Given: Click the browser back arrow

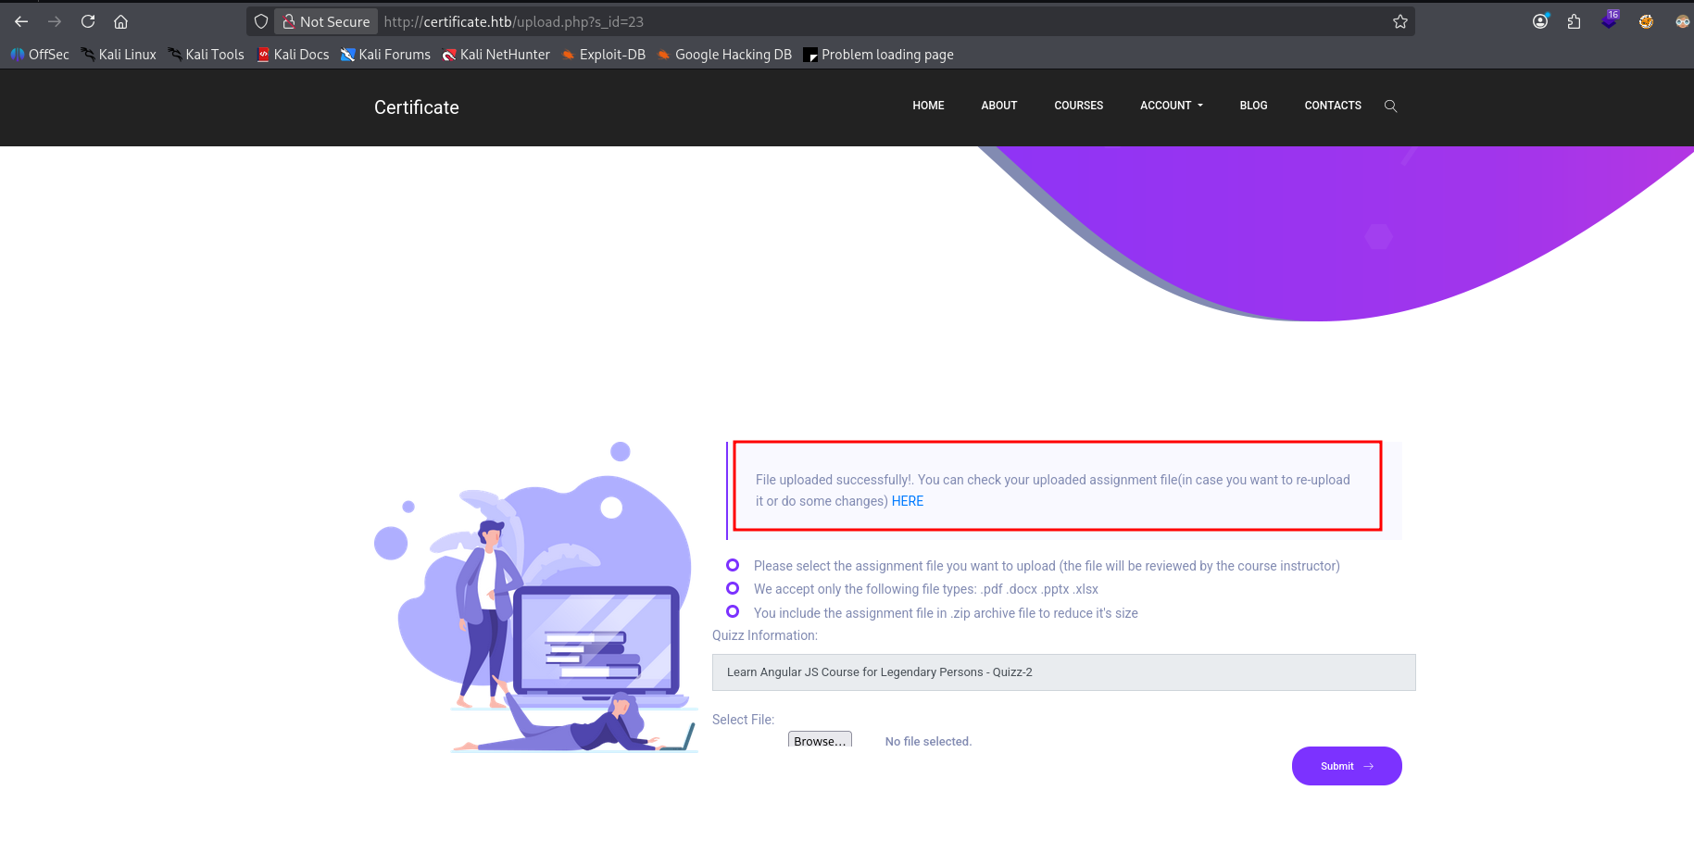Looking at the screenshot, I should click(x=21, y=21).
